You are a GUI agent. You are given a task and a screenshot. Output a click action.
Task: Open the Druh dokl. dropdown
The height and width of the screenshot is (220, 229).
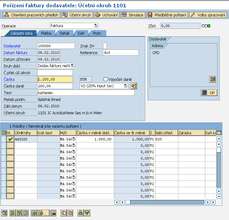[72, 66]
